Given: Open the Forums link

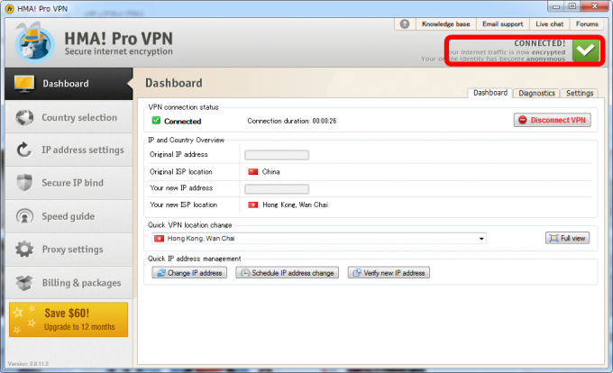Looking at the screenshot, I should (x=587, y=24).
